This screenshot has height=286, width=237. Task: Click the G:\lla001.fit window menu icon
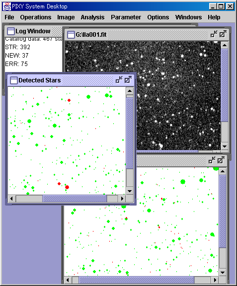tap(71, 35)
